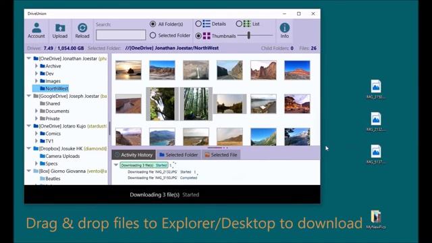Select the sunset sea rock thumbnail
Screen dimensions: 432x243
(x=128, y=70)
